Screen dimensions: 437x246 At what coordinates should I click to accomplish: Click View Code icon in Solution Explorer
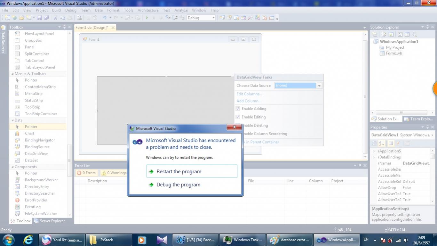coord(400,34)
